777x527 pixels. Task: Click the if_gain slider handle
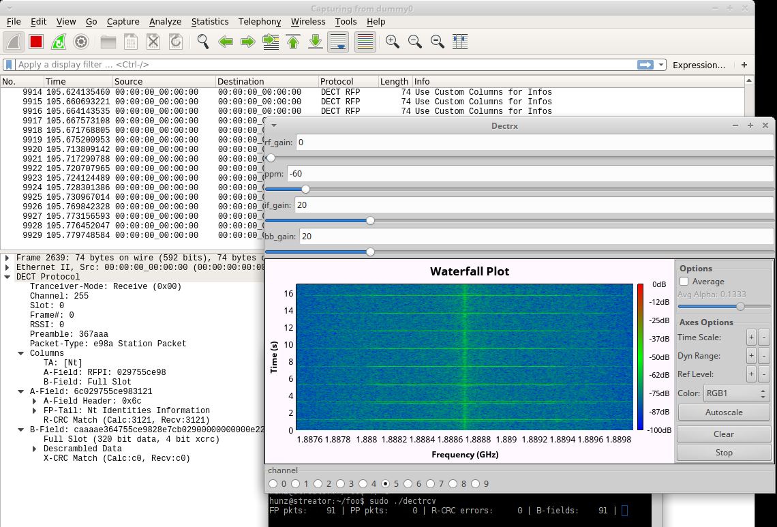(x=370, y=220)
